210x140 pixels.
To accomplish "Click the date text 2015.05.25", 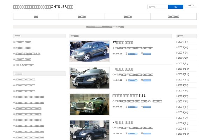I will tap(117, 54).
